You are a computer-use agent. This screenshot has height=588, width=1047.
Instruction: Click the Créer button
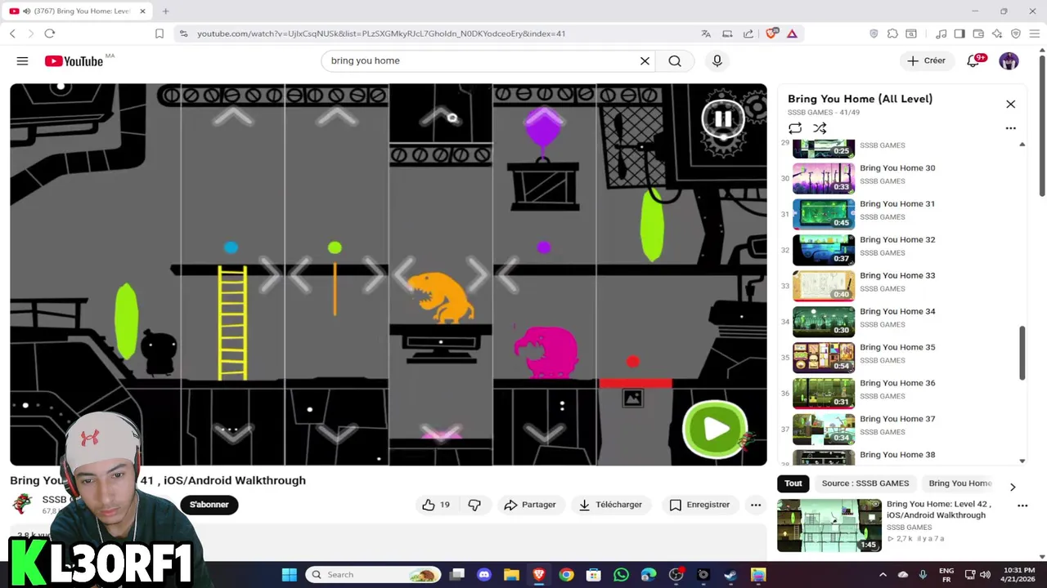point(926,61)
